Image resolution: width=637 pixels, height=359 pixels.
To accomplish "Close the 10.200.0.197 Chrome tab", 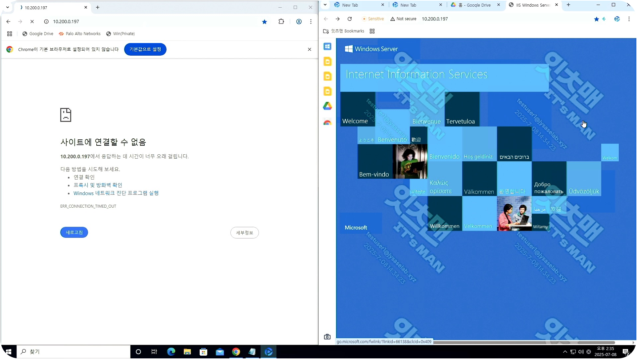I will pyautogui.click(x=86, y=7).
